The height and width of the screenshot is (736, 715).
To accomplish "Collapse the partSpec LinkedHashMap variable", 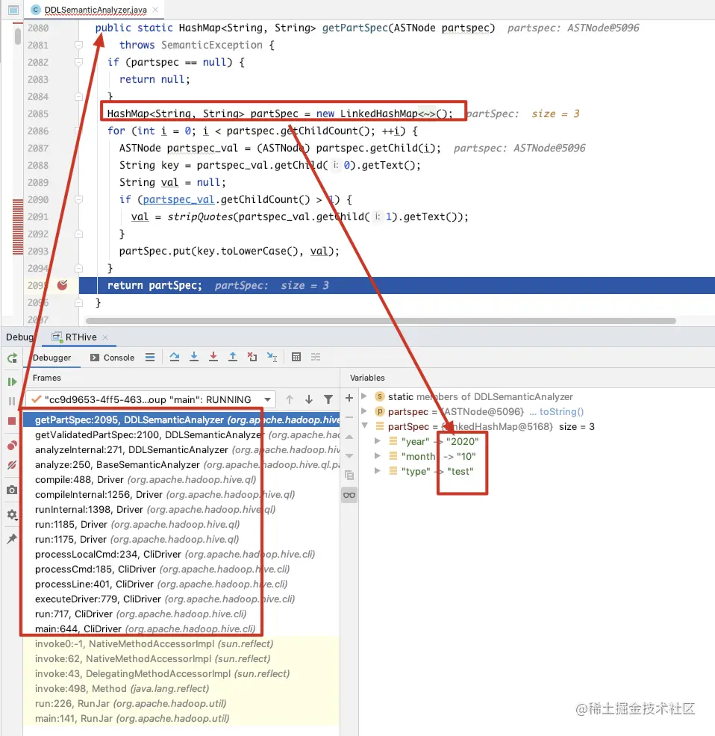I will point(364,426).
